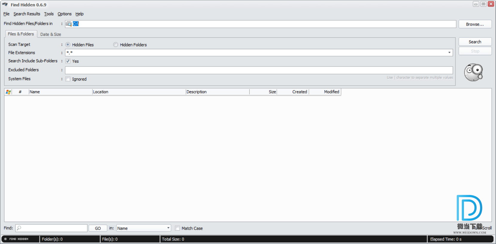
Task: Click the Excluded Folders input field
Action: point(259,70)
